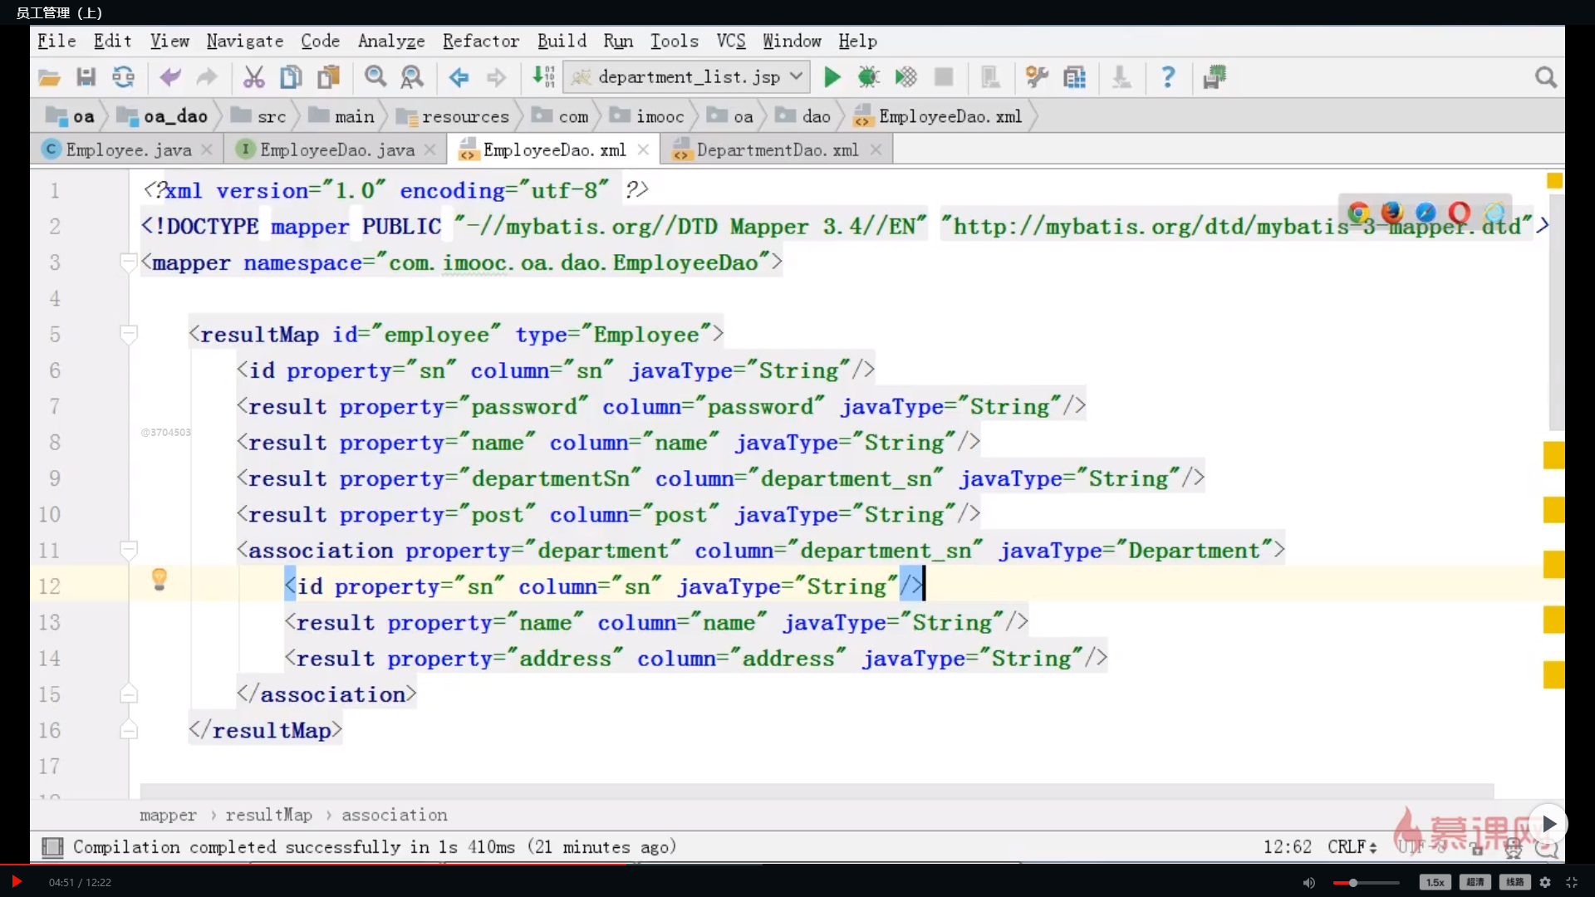
Task: Open video player settings gear
Action: [1545, 882]
